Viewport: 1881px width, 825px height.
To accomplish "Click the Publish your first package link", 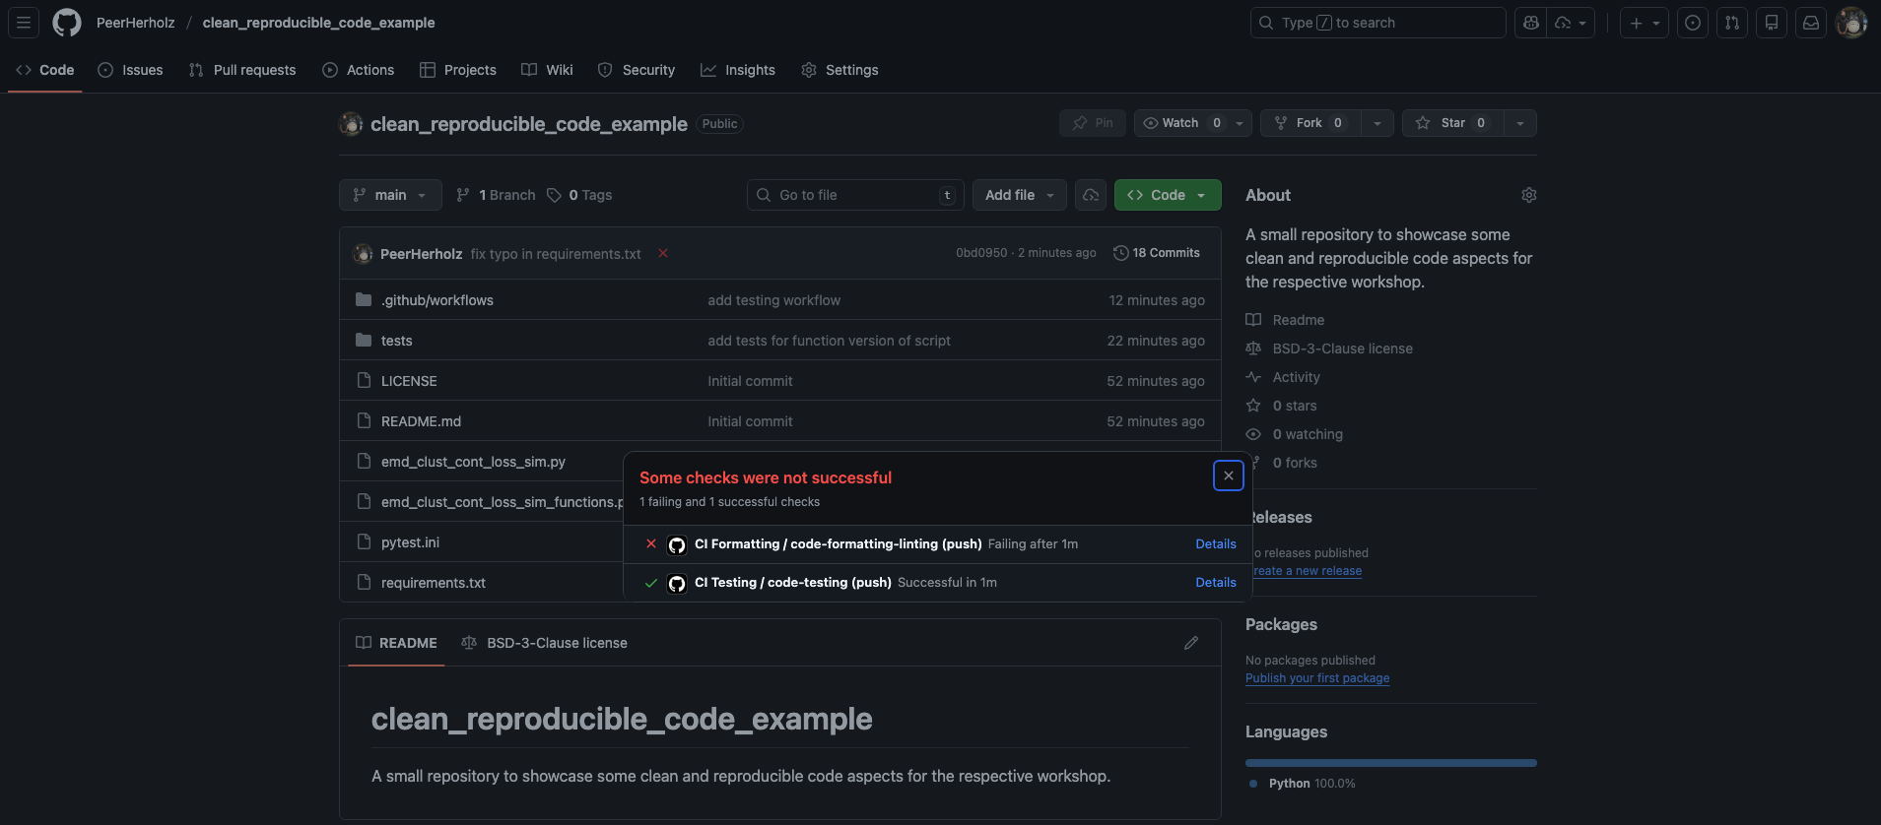I will pyautogui.click(x=1317, y=677).
